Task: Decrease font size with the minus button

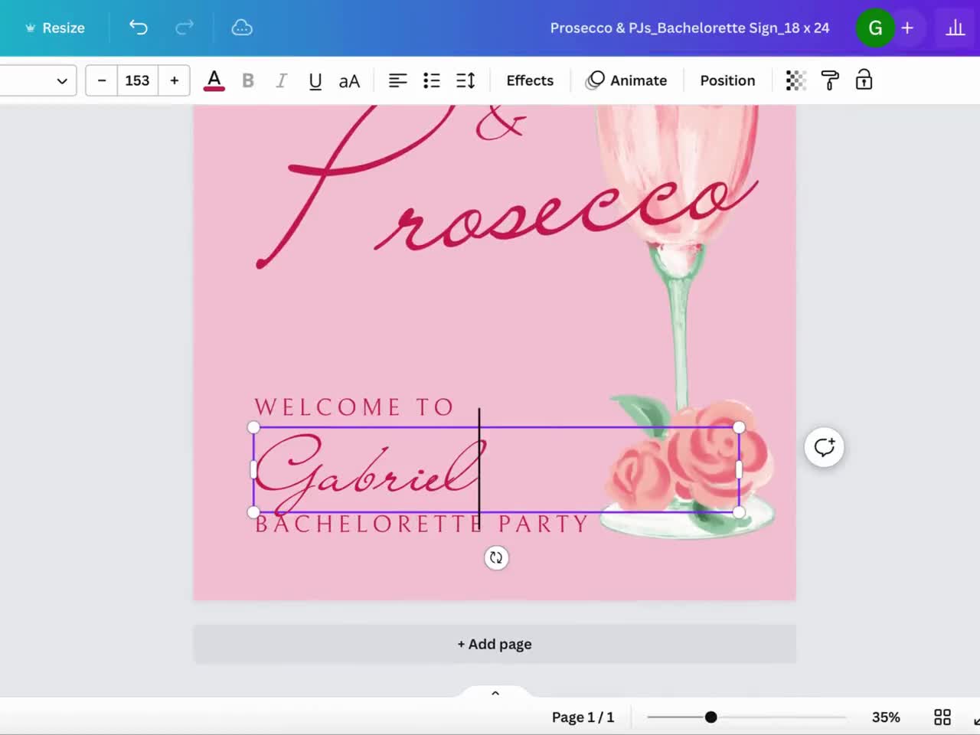Action: [x=101, y=80]
